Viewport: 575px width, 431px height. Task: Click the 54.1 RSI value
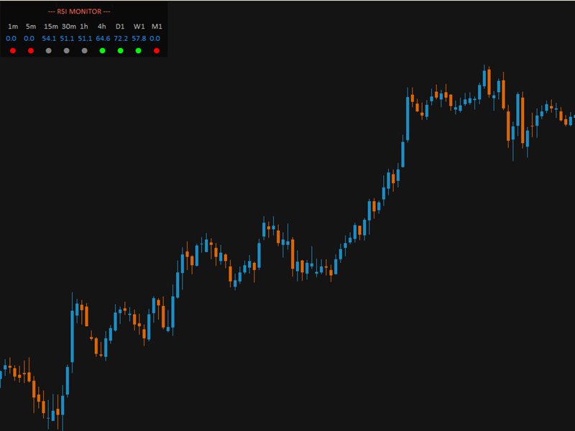[x=49, y=39]
